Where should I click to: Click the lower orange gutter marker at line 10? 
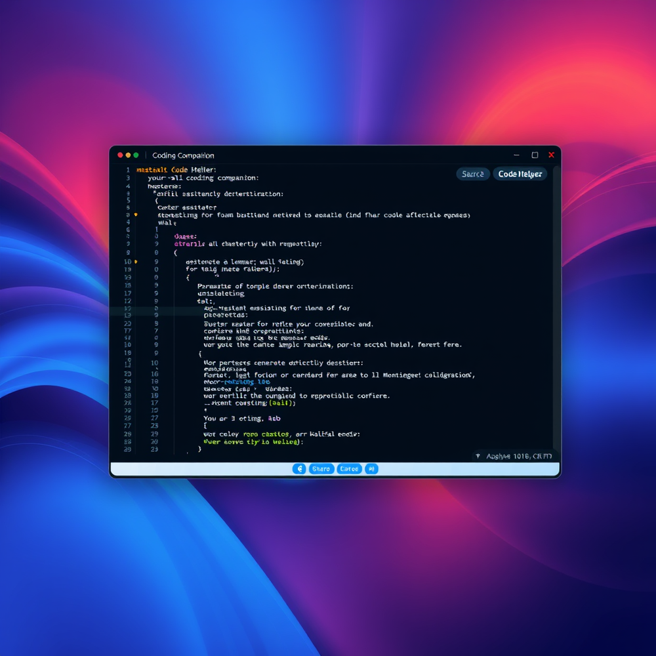point(136,262)
